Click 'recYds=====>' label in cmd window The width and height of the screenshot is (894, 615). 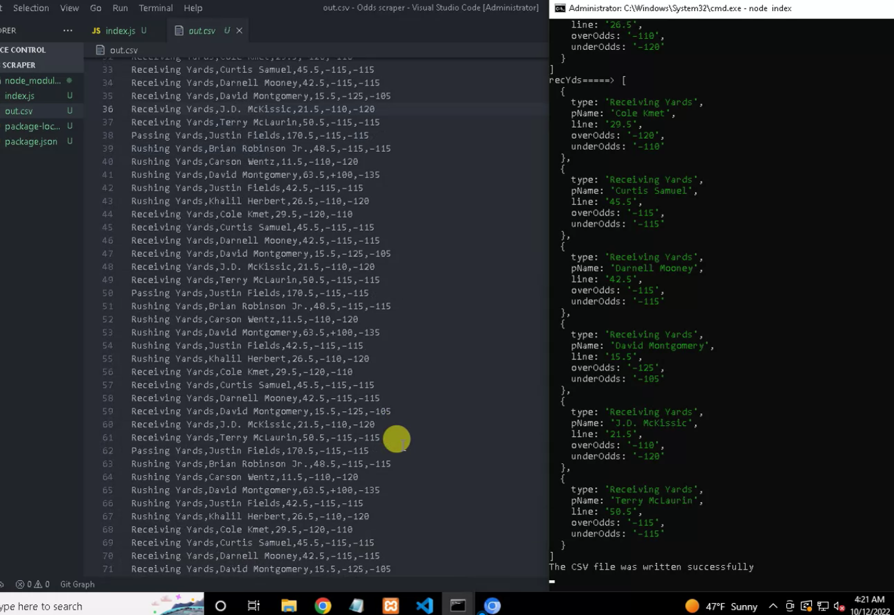point(581,80)
